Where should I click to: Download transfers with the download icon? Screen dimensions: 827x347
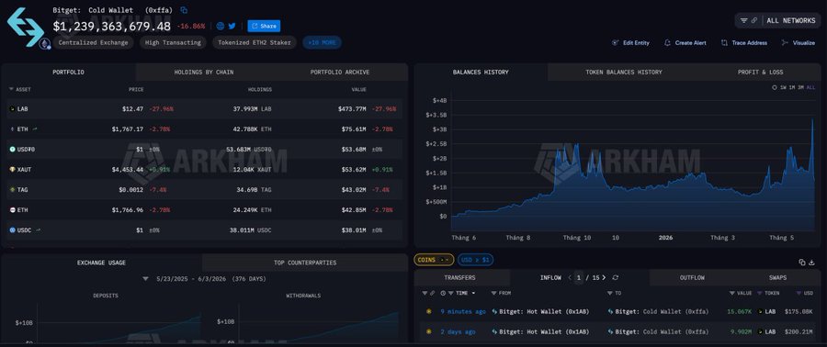(x=811, y=263)
